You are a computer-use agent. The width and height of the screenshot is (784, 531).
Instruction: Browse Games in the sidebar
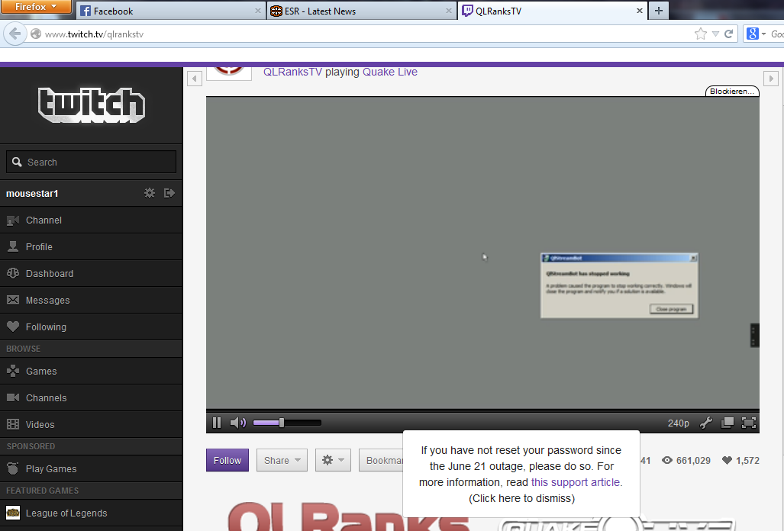point(41,372)
